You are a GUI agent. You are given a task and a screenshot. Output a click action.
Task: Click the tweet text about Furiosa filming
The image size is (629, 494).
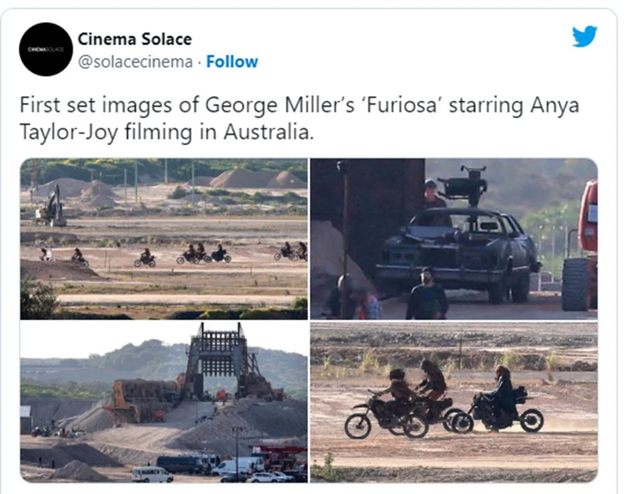tap(299, 118)
